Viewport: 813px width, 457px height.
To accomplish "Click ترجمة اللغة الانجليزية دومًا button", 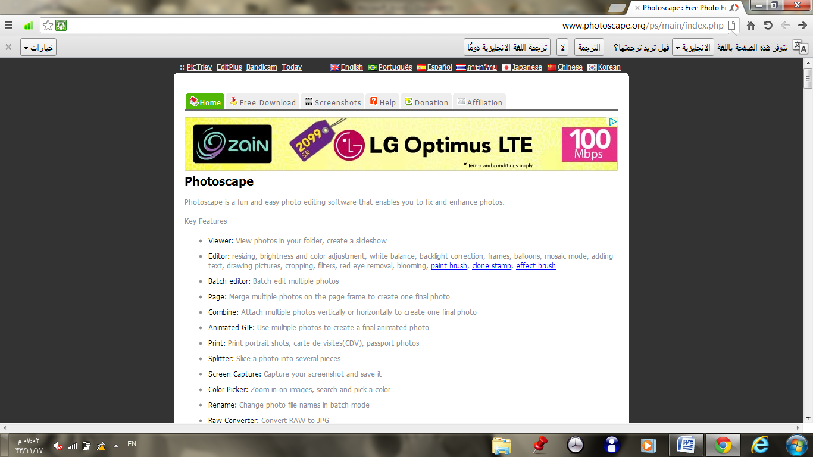I will coord(508,48).
